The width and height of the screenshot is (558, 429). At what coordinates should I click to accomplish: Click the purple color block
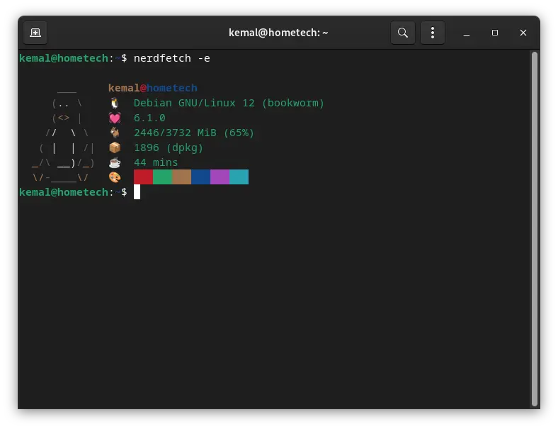point(220,177)
